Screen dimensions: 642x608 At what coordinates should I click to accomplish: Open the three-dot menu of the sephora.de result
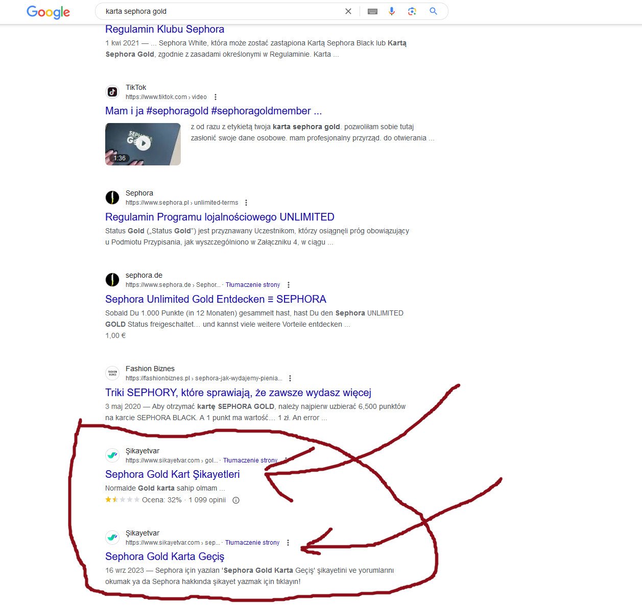click(x=289, y=285)
